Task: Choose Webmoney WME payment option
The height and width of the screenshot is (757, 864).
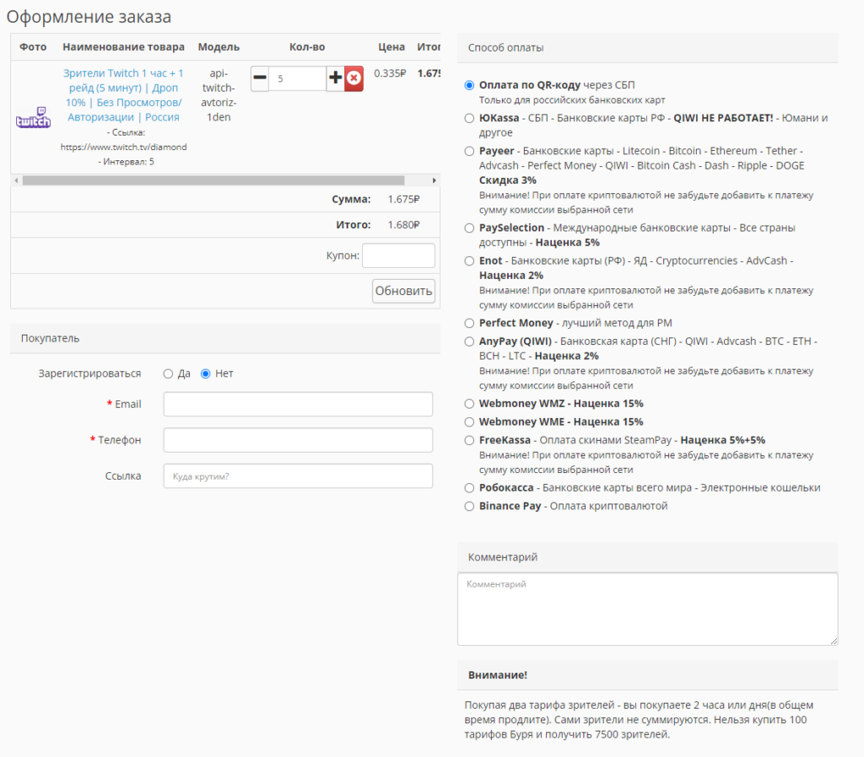Action: [469, 422]
